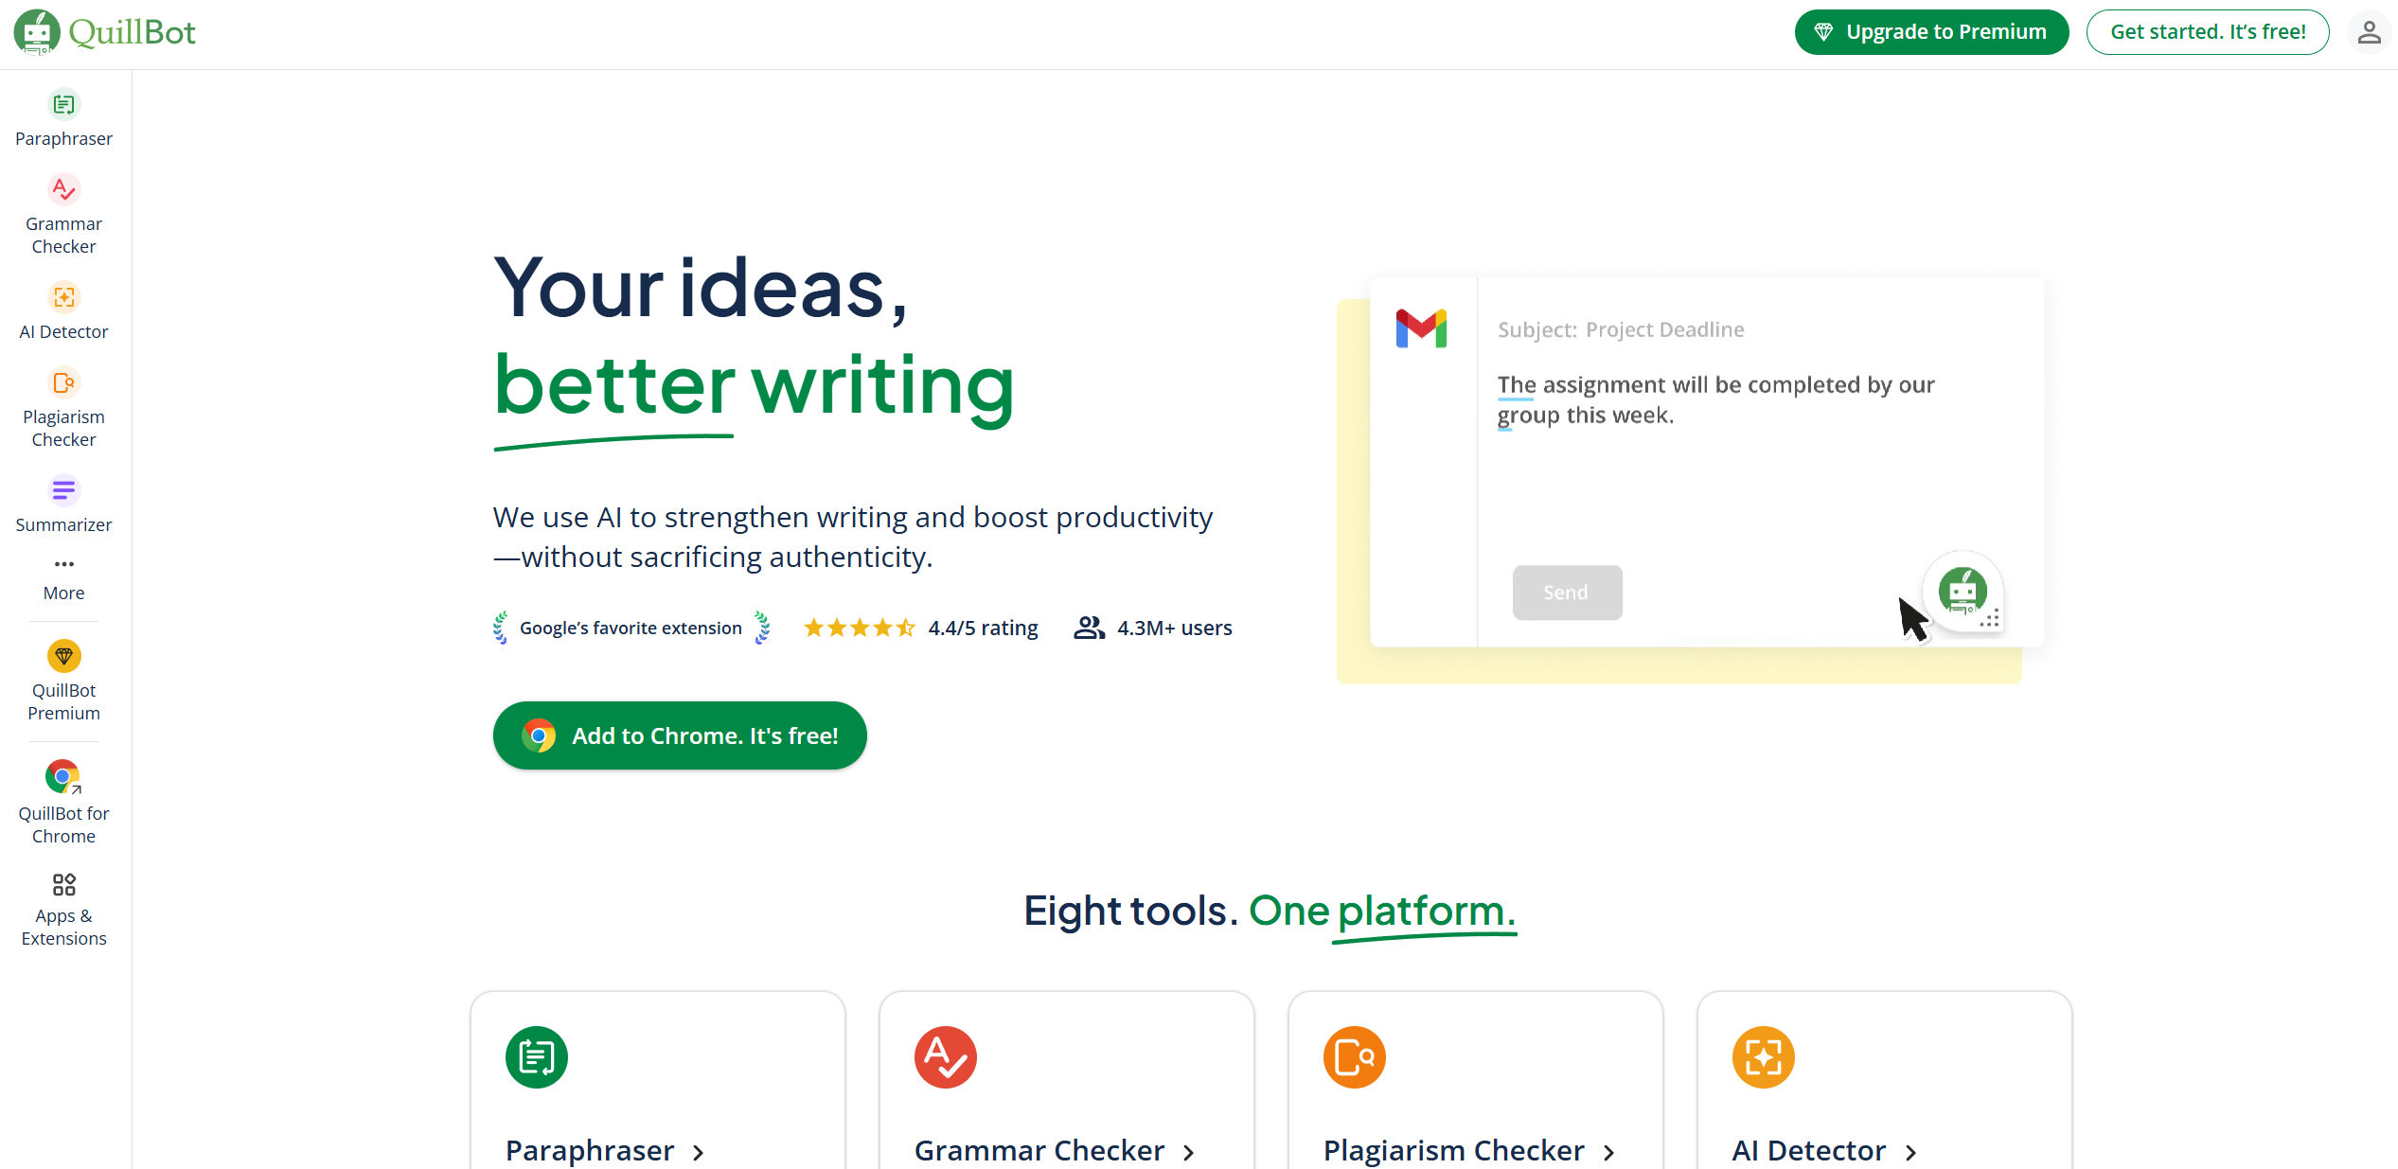Click the QuillBot logo in header
The image size is (2398, 1169).
[104, 32]
